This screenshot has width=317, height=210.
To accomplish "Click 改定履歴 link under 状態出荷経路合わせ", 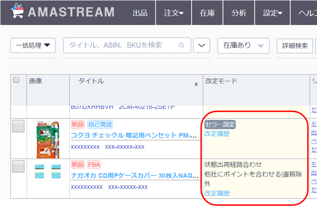I will pyautogui.click(x=217, y=193).
